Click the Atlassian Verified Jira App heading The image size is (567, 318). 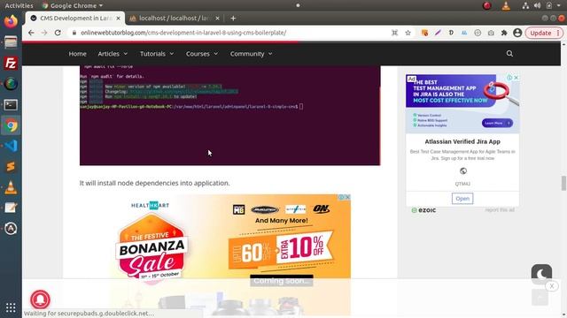[462, 141]
